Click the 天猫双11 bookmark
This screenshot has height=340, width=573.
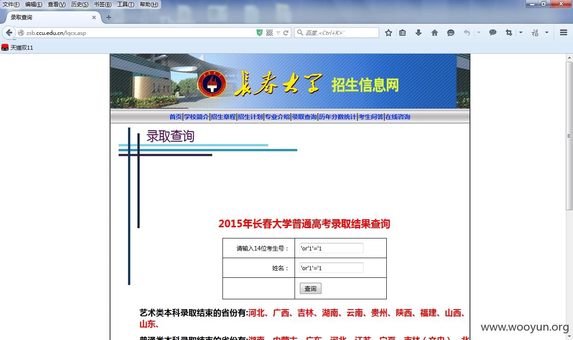[x=17, y=47]
